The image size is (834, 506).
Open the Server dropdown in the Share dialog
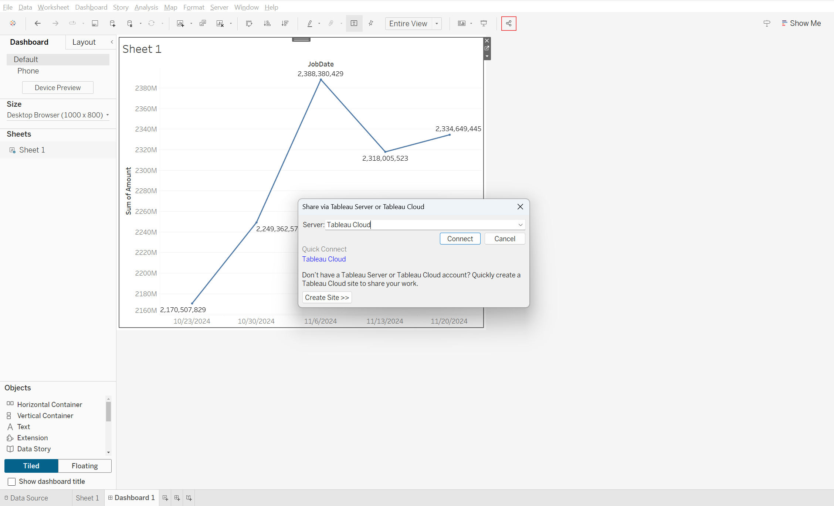click(520, 225)
